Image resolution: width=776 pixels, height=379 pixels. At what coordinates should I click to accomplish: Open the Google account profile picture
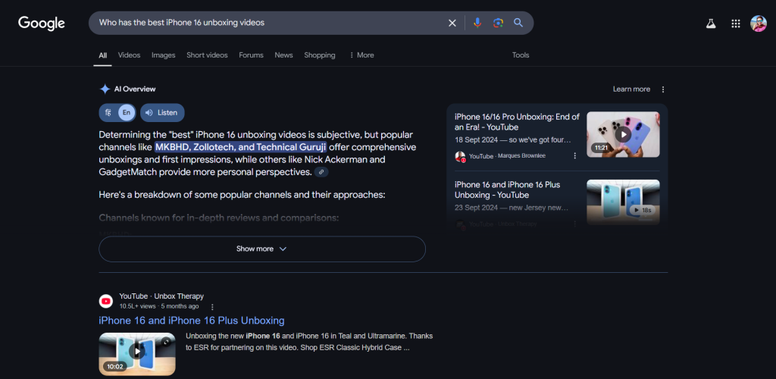coord(758,23)
